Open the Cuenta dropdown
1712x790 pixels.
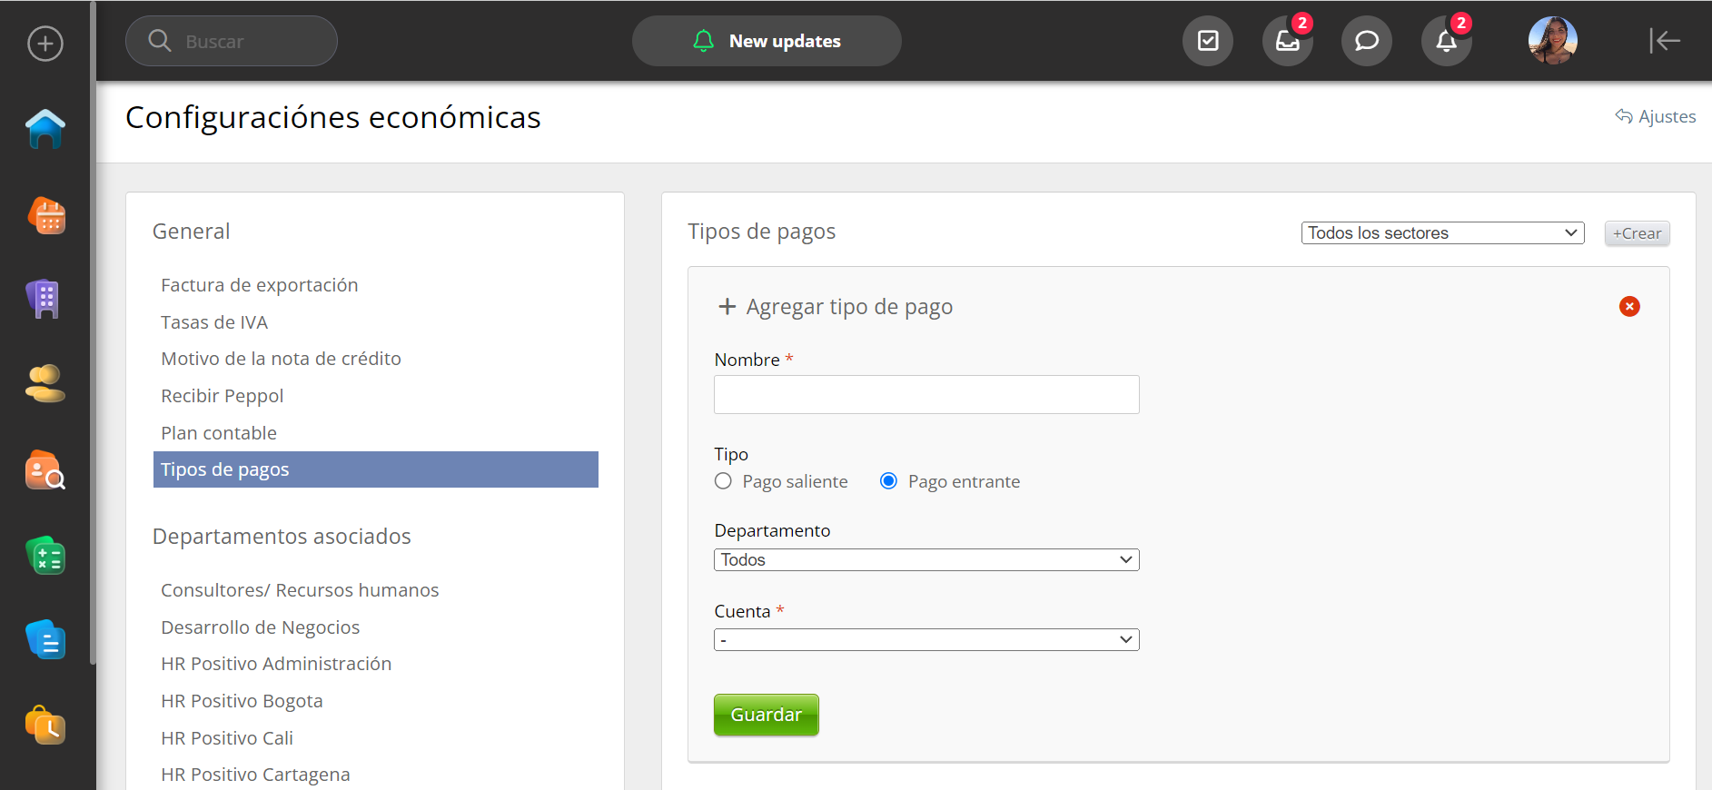[x=926, y=640]
